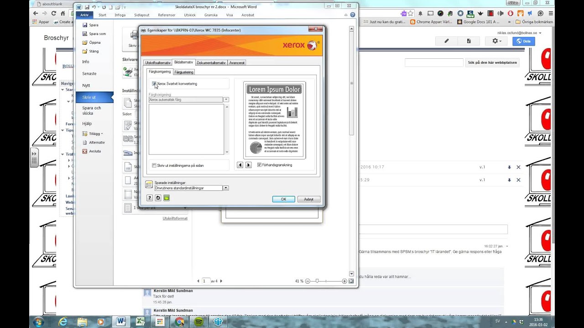Click the Redo icon in Word title bar

click(x=104, y=7)
